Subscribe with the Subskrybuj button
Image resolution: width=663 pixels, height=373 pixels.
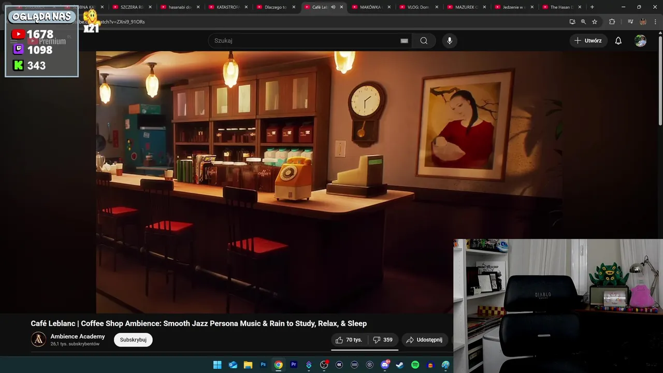coord(133,340)
